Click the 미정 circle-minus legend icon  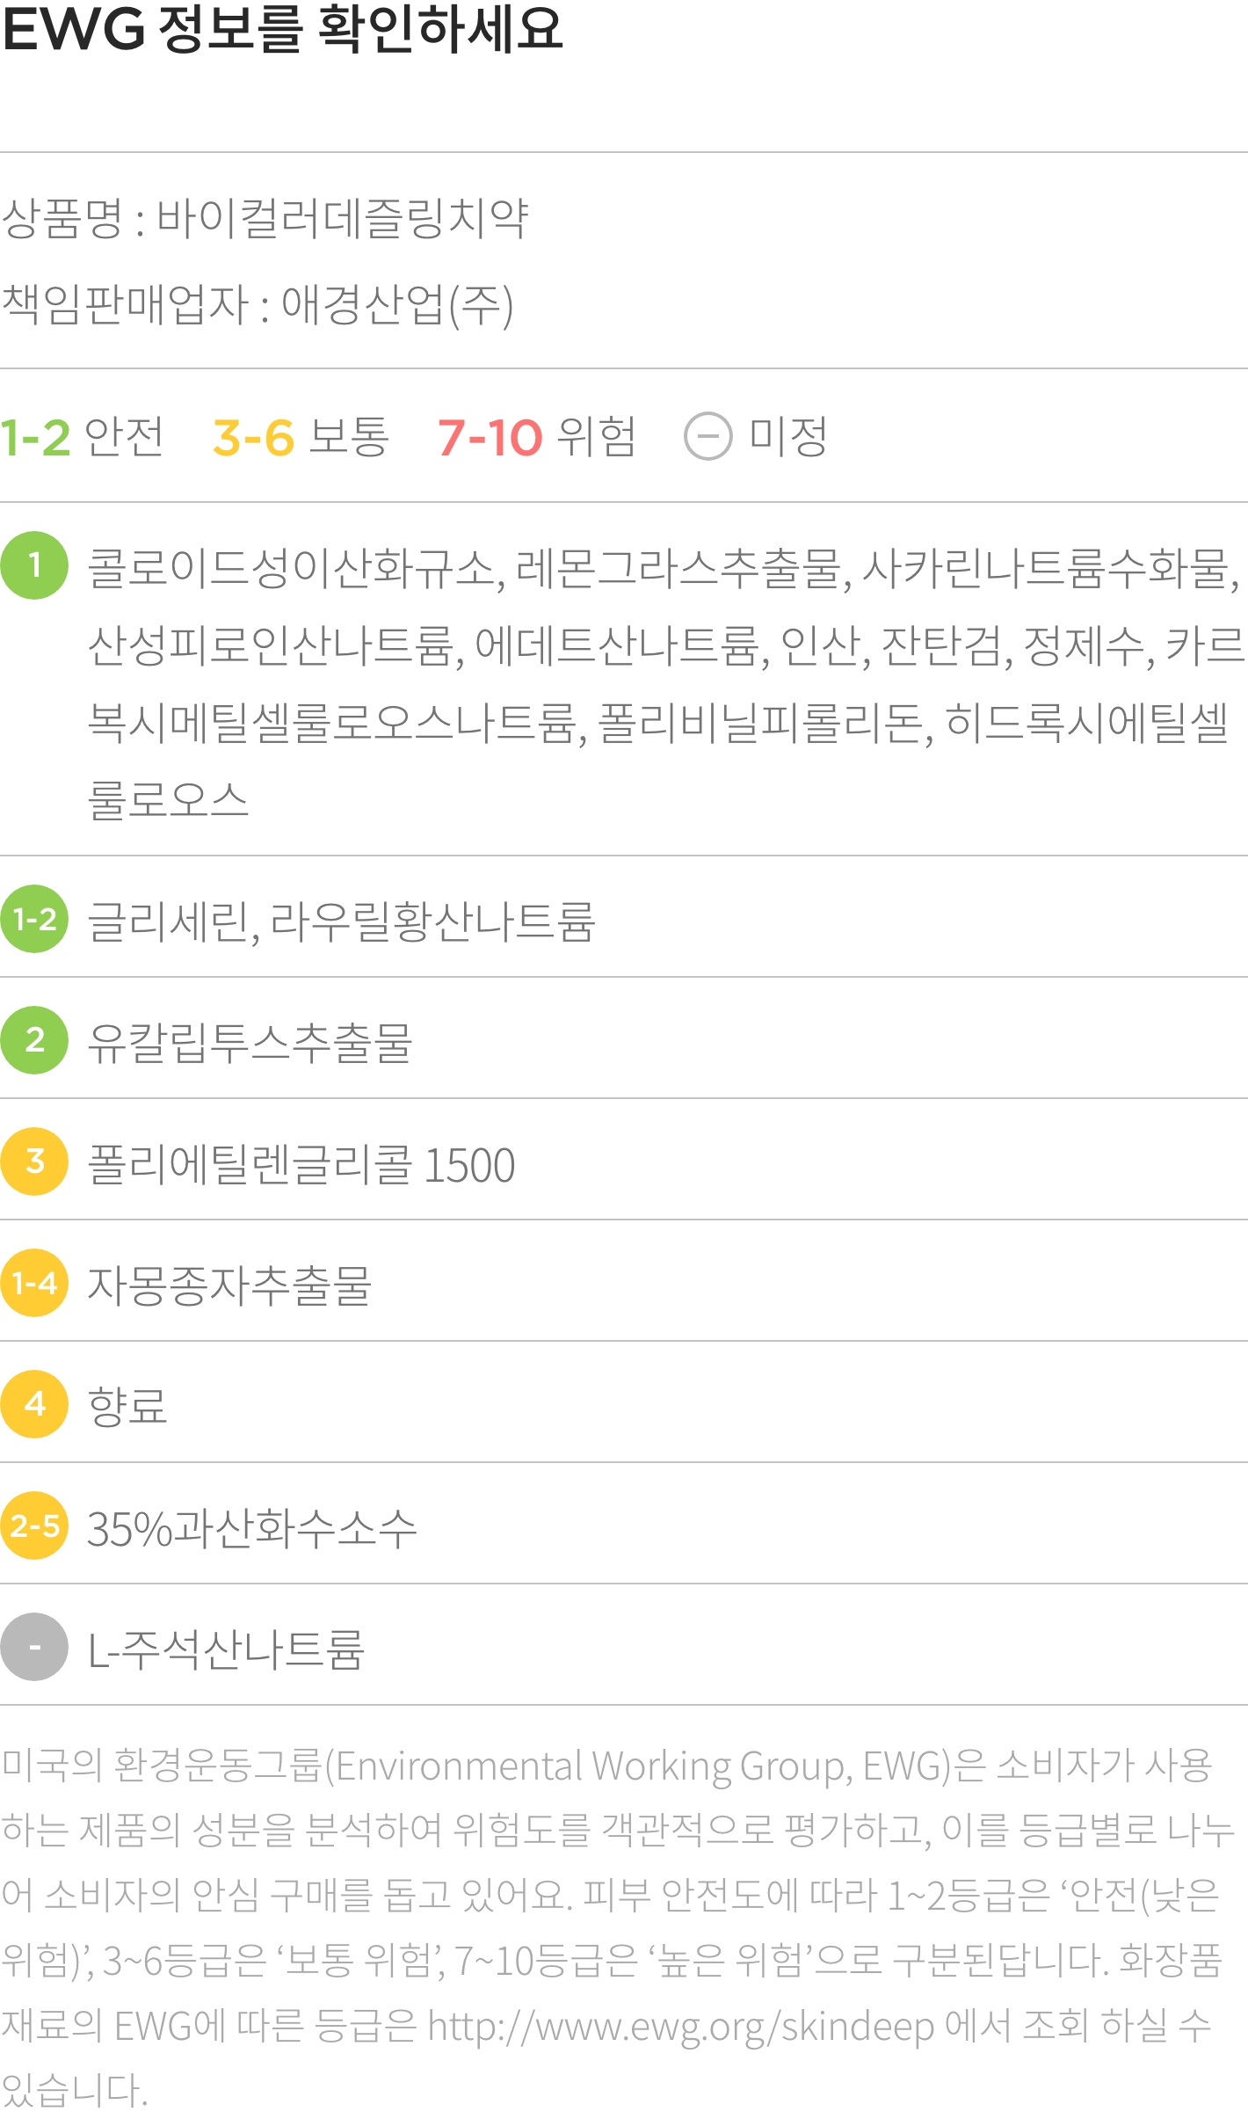[x=707, y=436]
